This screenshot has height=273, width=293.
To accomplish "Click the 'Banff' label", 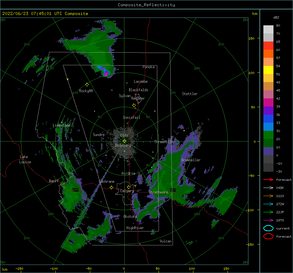I will pyautogui.click(x=54, y=181).
